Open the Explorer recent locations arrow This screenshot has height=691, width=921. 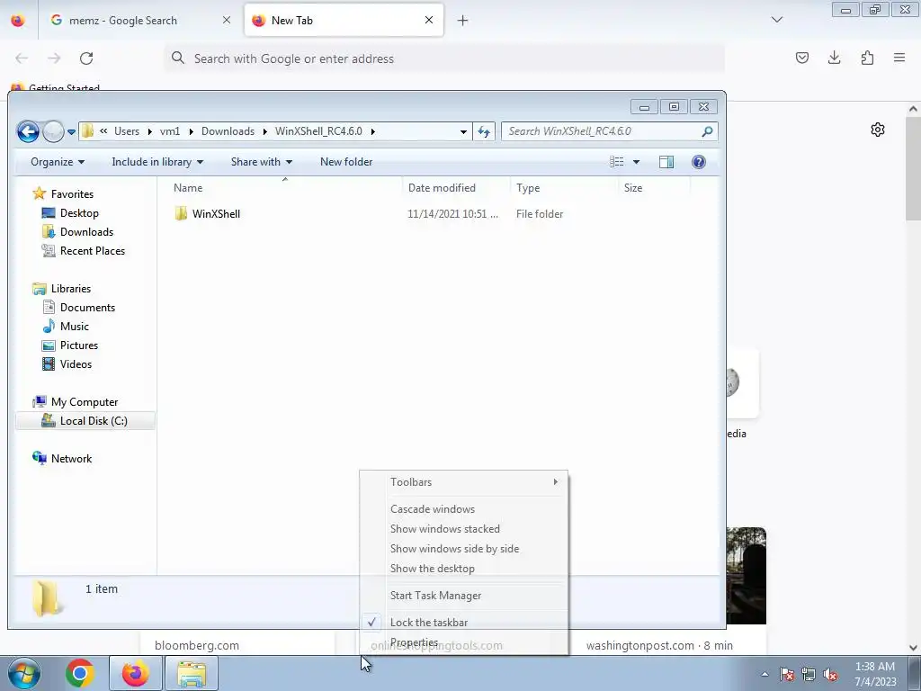pos(71,131)
